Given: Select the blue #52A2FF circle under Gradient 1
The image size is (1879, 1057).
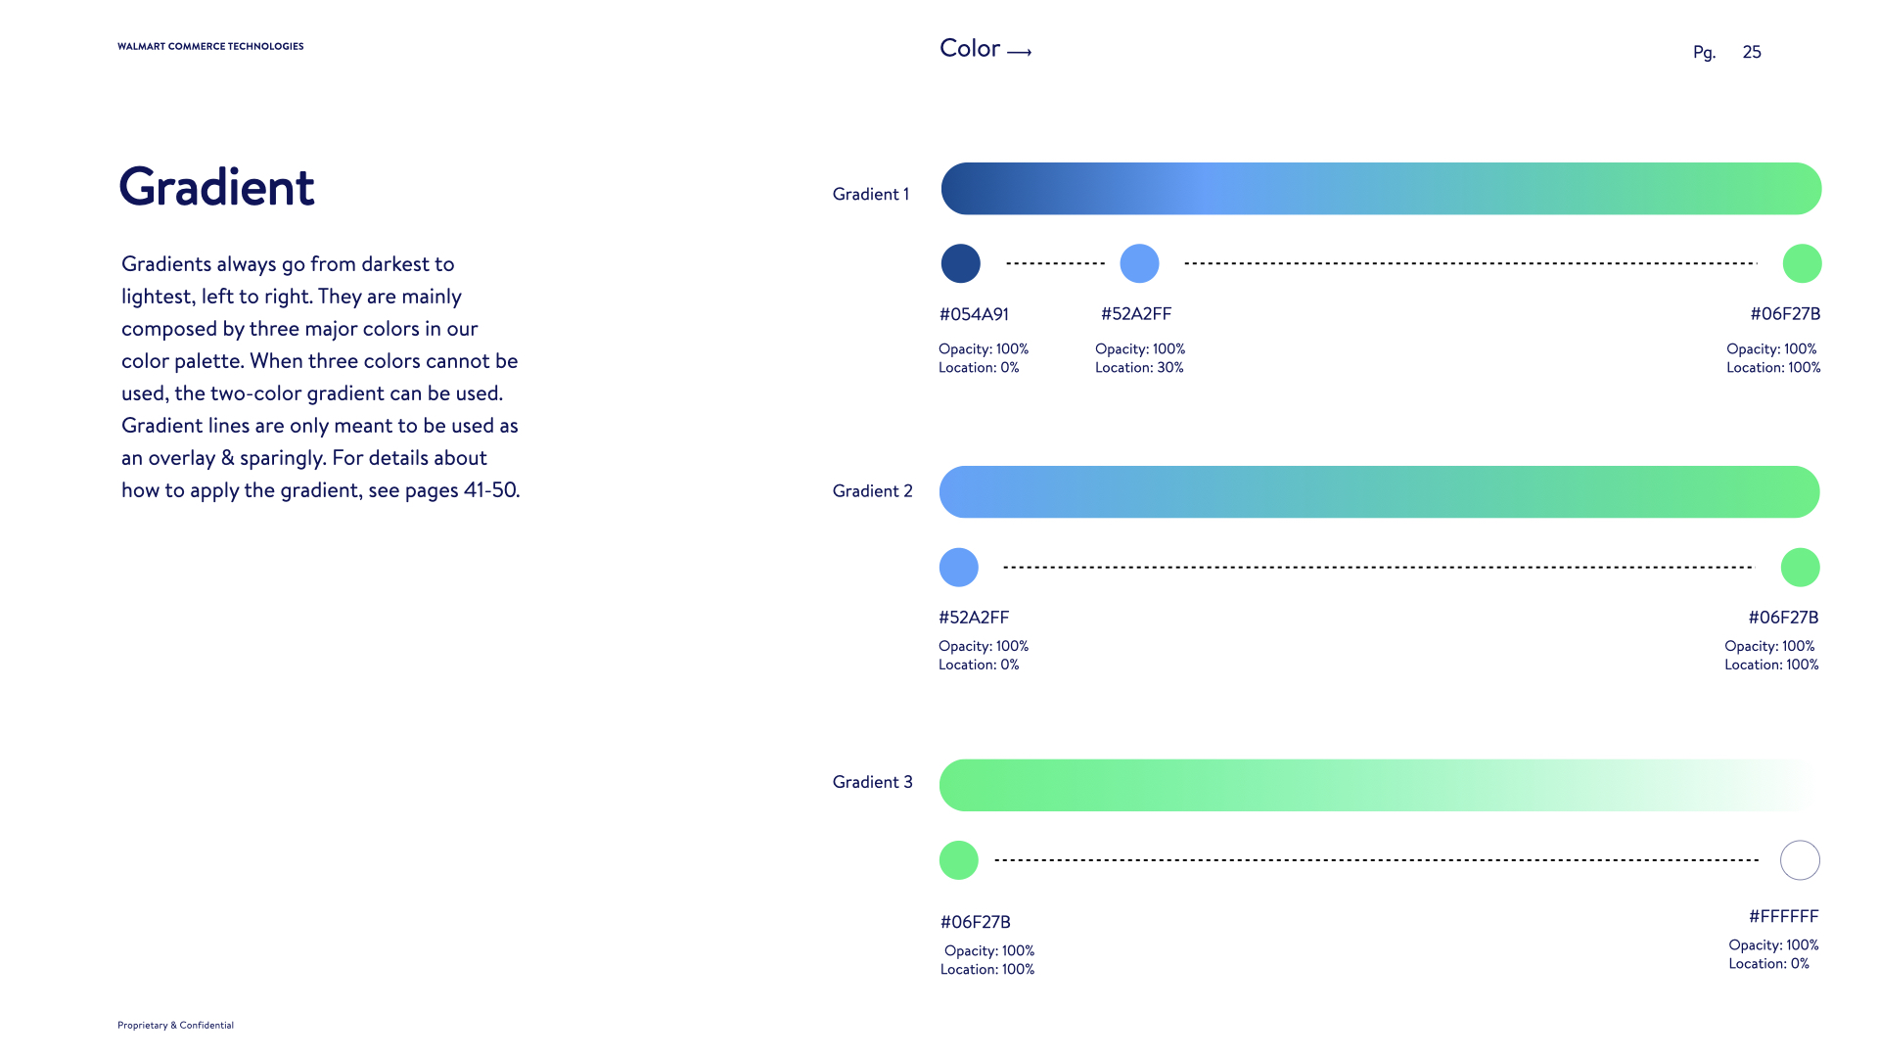Looking at the screenshot, I should (x=1139, y=263).
